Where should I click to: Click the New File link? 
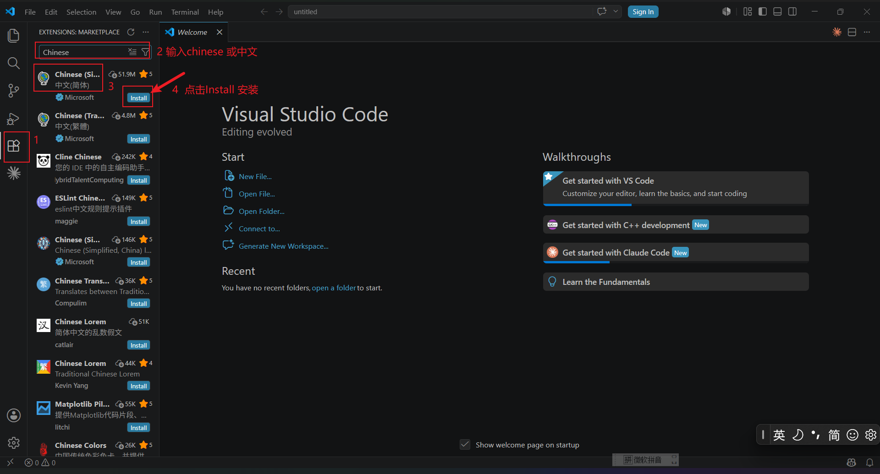click(x=255, y=177)
